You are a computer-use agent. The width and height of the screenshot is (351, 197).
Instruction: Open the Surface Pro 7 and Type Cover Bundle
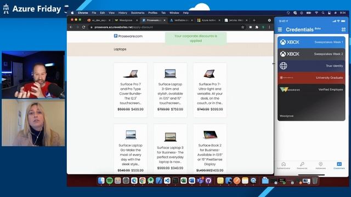131,90
